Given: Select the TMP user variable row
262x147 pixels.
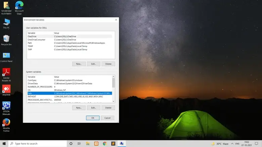Looking at the screenshot, I should [x=70, y=49].
